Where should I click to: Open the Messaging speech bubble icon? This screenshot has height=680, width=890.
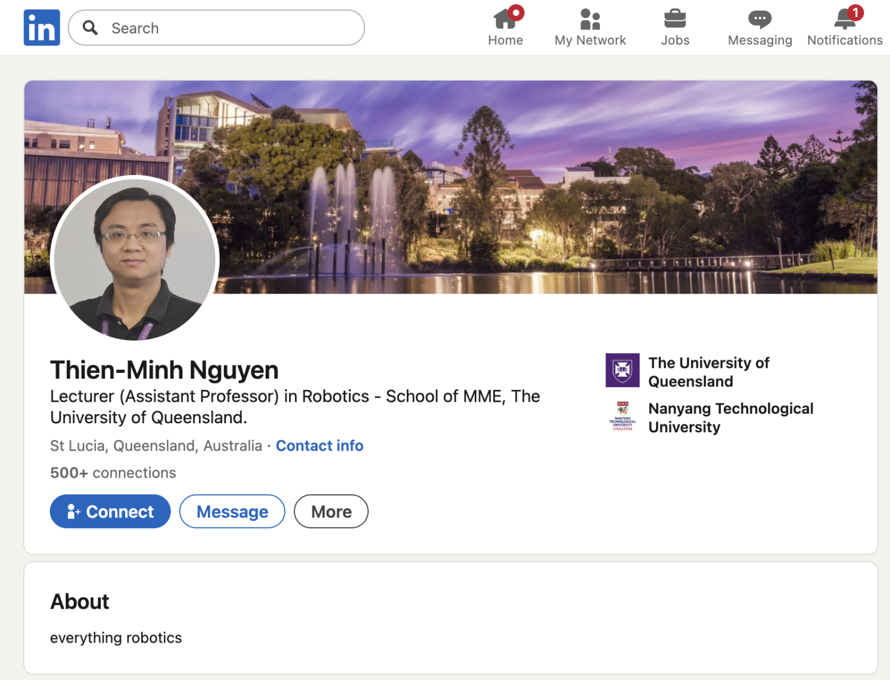(x=760, y=20)
